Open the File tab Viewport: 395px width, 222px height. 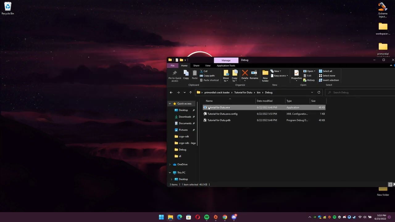173,65
